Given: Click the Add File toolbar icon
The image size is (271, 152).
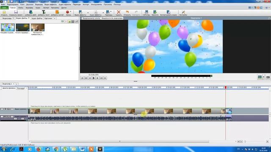Looking at the screenshot, I should [31, 12].
